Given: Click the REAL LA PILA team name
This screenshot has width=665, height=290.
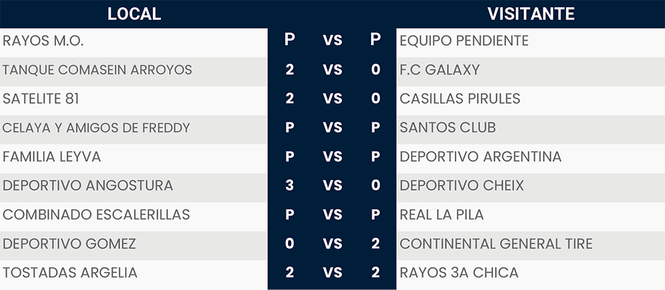Looking at the screenshot, I should click(x=442, y=215).
